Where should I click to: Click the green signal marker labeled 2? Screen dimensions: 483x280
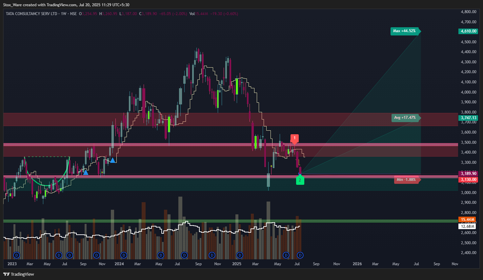tap(300, 180)
